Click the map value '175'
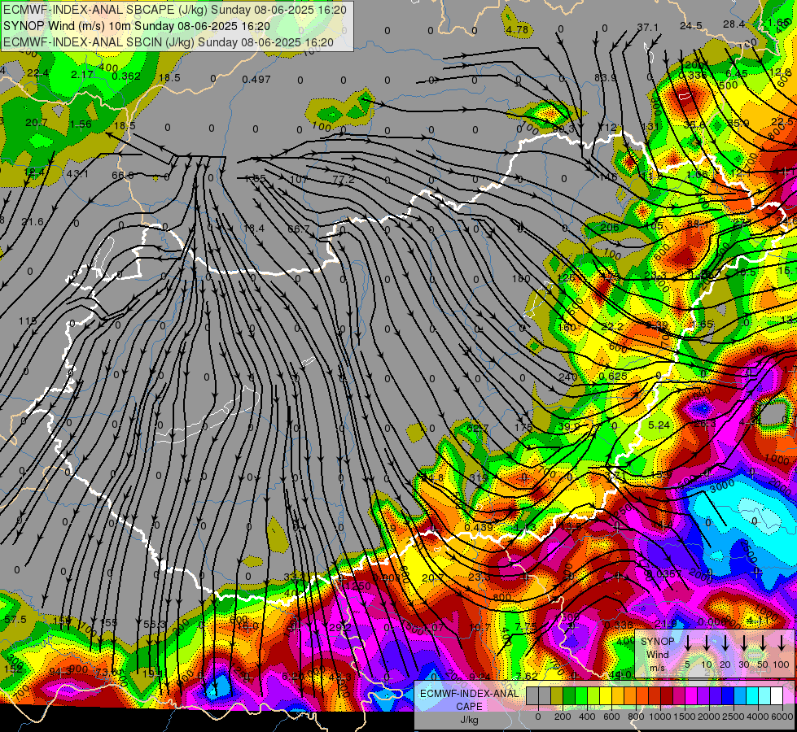Screen dimensions: 797x732 (x=523, y=427)
